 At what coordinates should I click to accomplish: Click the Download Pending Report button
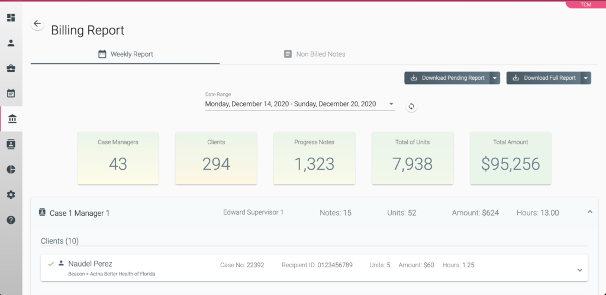(x=447, y=78)
